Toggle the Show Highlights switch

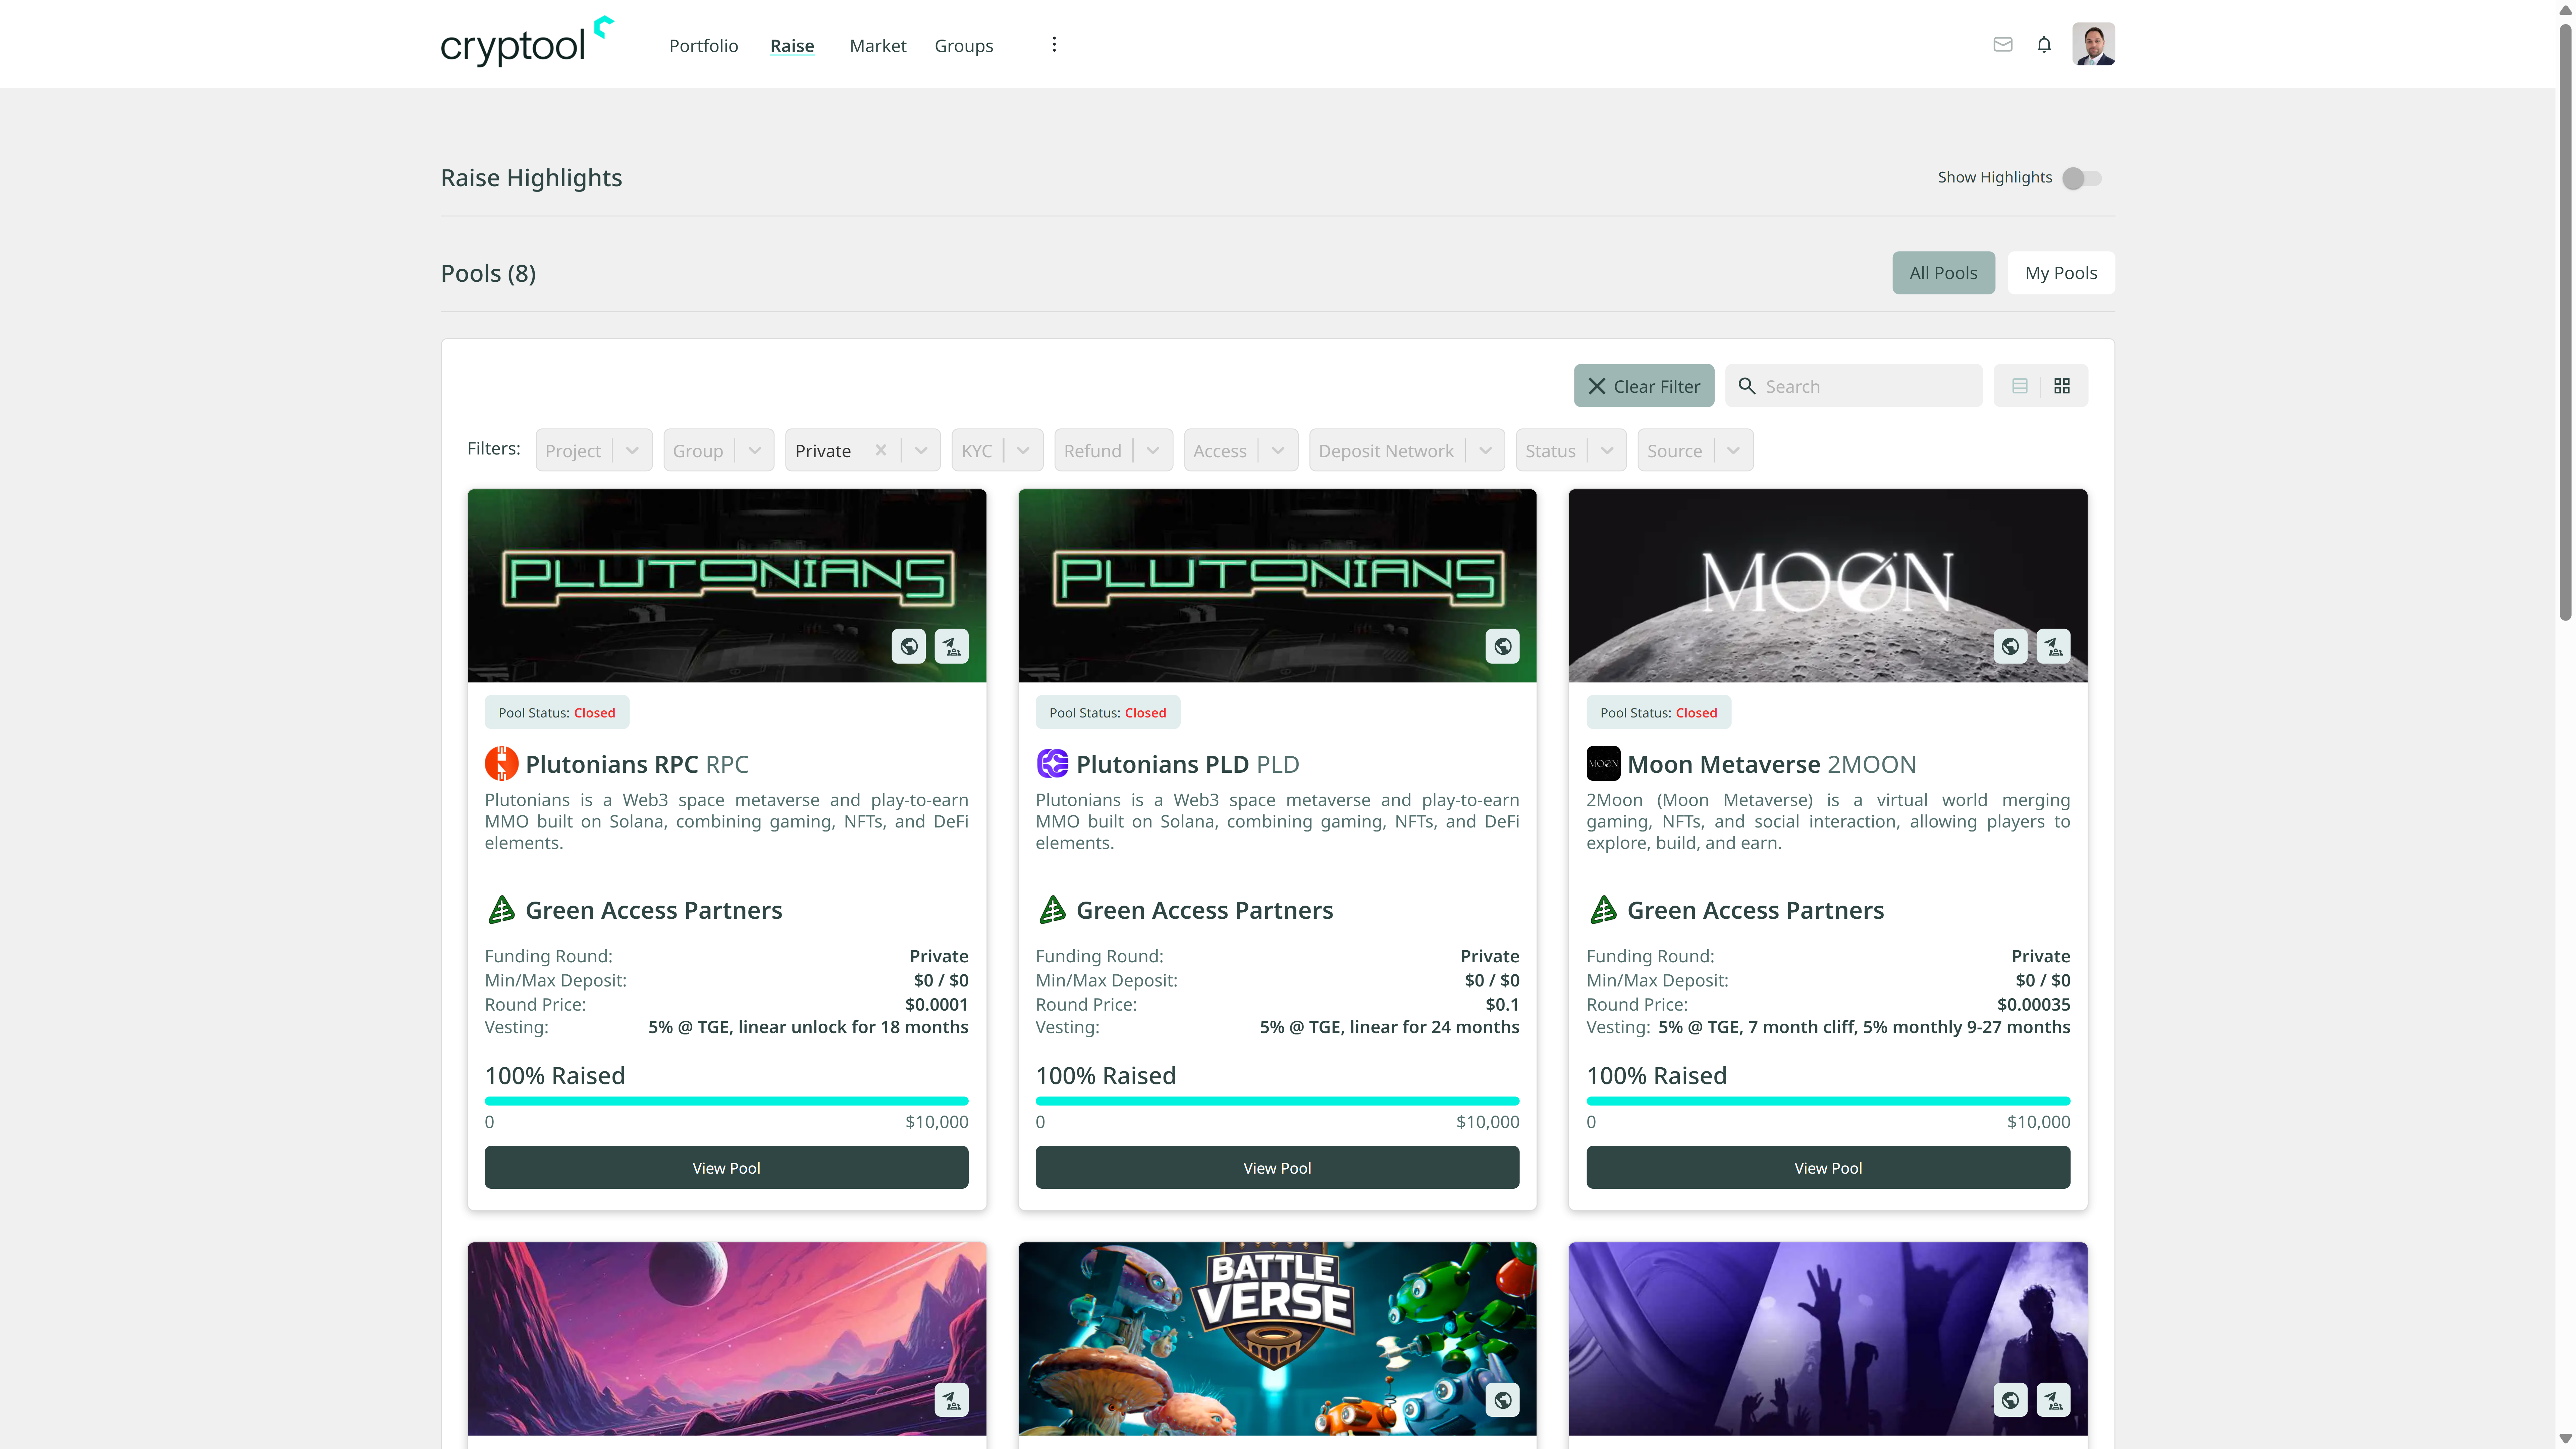[2082, 178]
